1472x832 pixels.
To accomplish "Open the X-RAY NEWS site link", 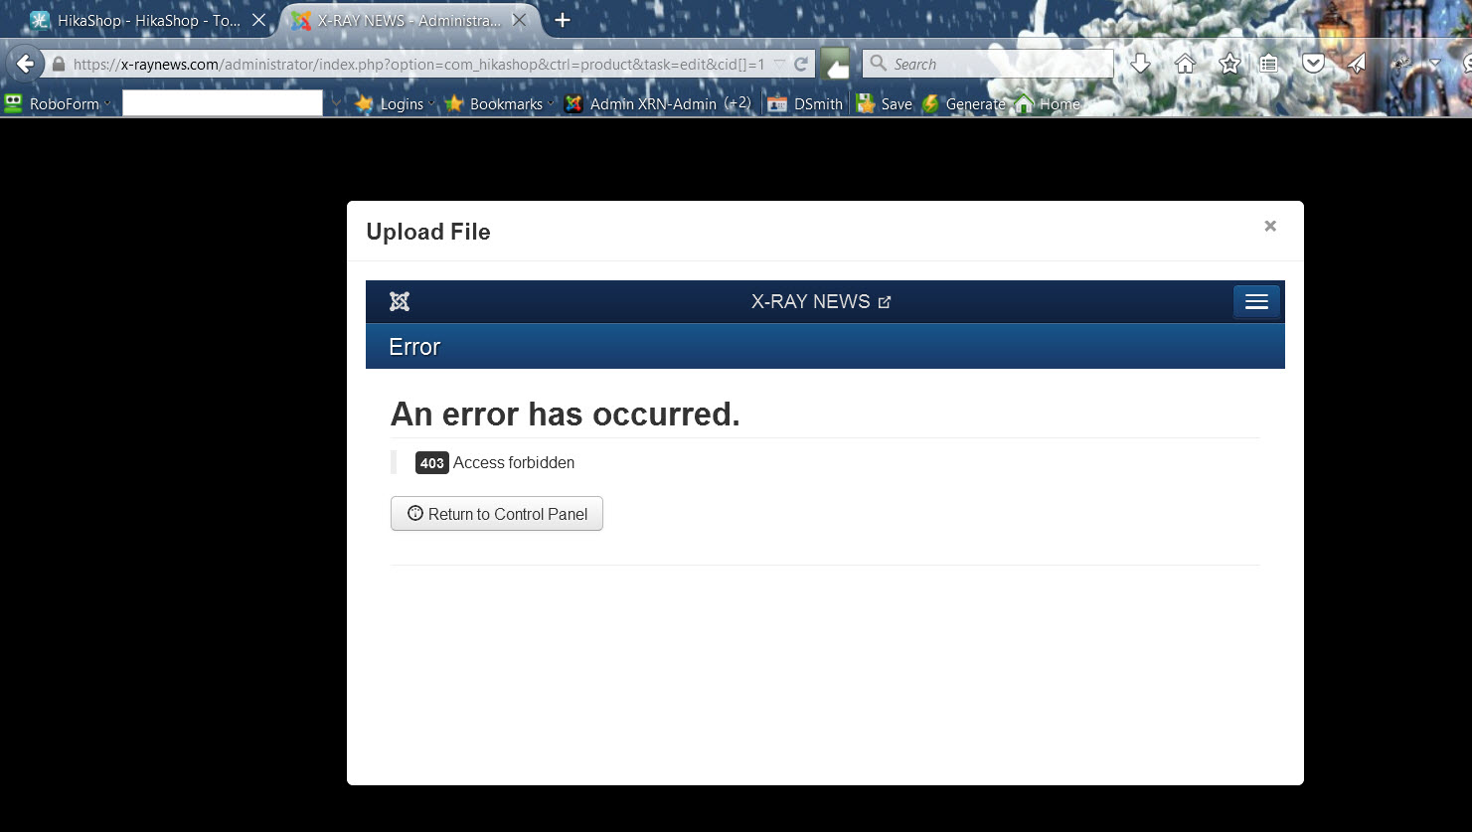I will click(821, 302).
